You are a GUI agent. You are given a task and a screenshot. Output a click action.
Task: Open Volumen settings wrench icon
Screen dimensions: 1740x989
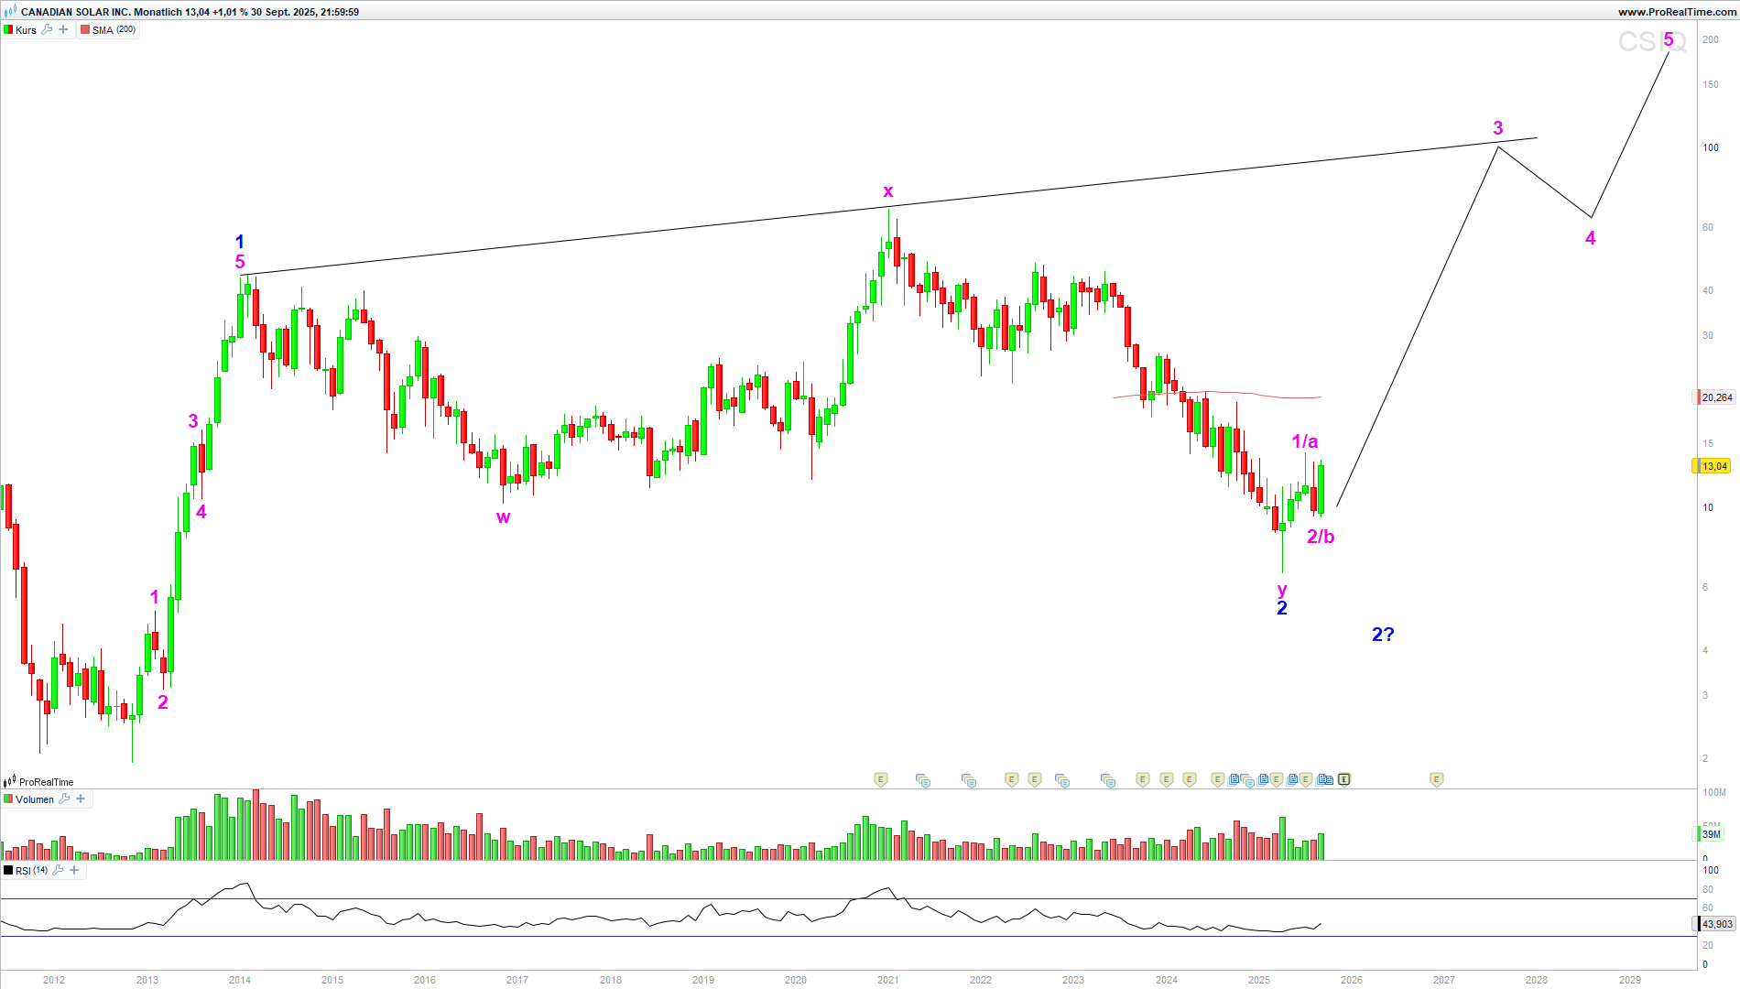[x=64, y=799]
